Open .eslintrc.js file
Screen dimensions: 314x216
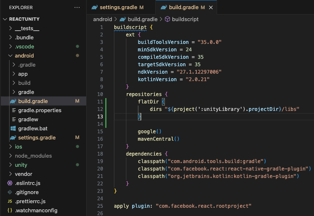pos(43,183)
